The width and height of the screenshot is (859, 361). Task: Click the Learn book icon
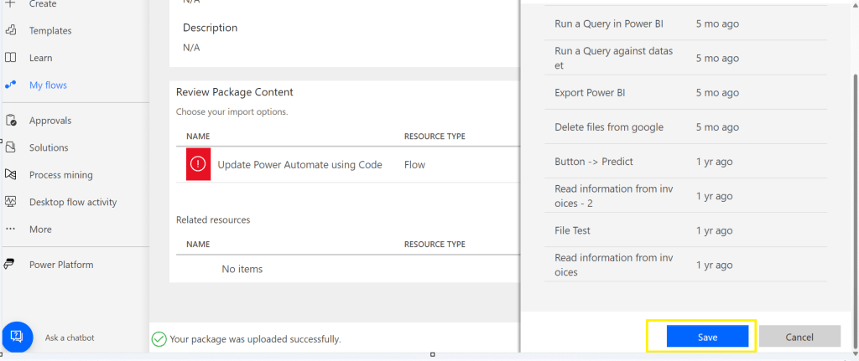(x=11, y=58)
